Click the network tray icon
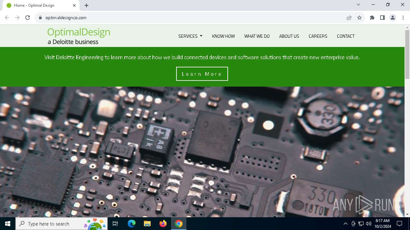 click(361, 224)
